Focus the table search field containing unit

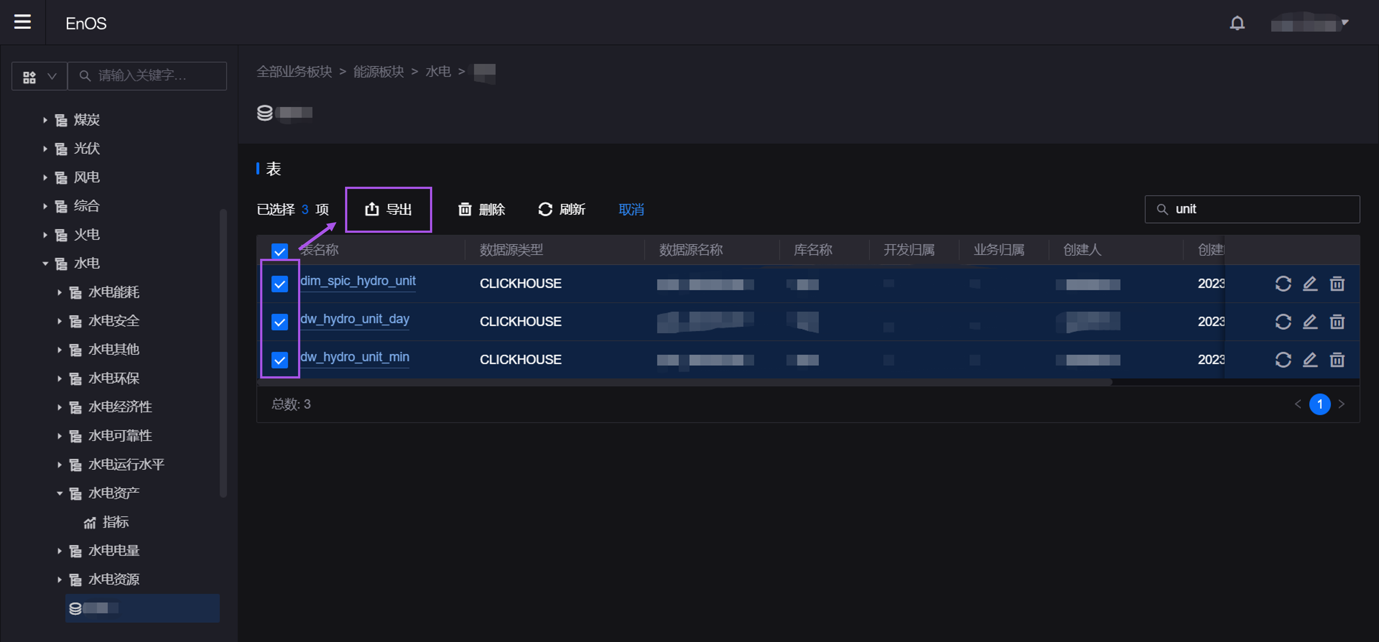[1252, 209]
